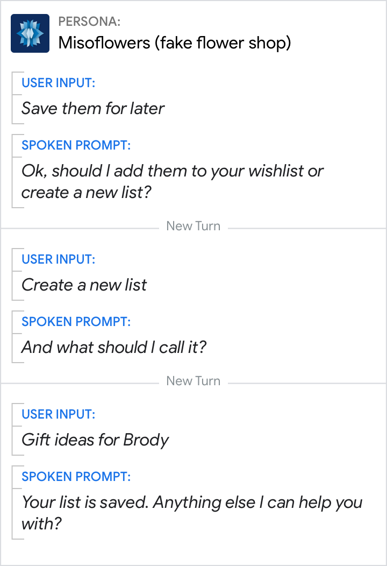Click the third SPOKEN PROMPT label
Image resolution: width=387 pixels, height=566 pixels.
point(76,477)
